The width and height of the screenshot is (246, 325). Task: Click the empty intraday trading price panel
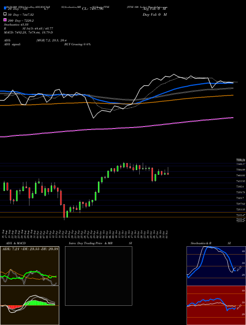[98, 276]
